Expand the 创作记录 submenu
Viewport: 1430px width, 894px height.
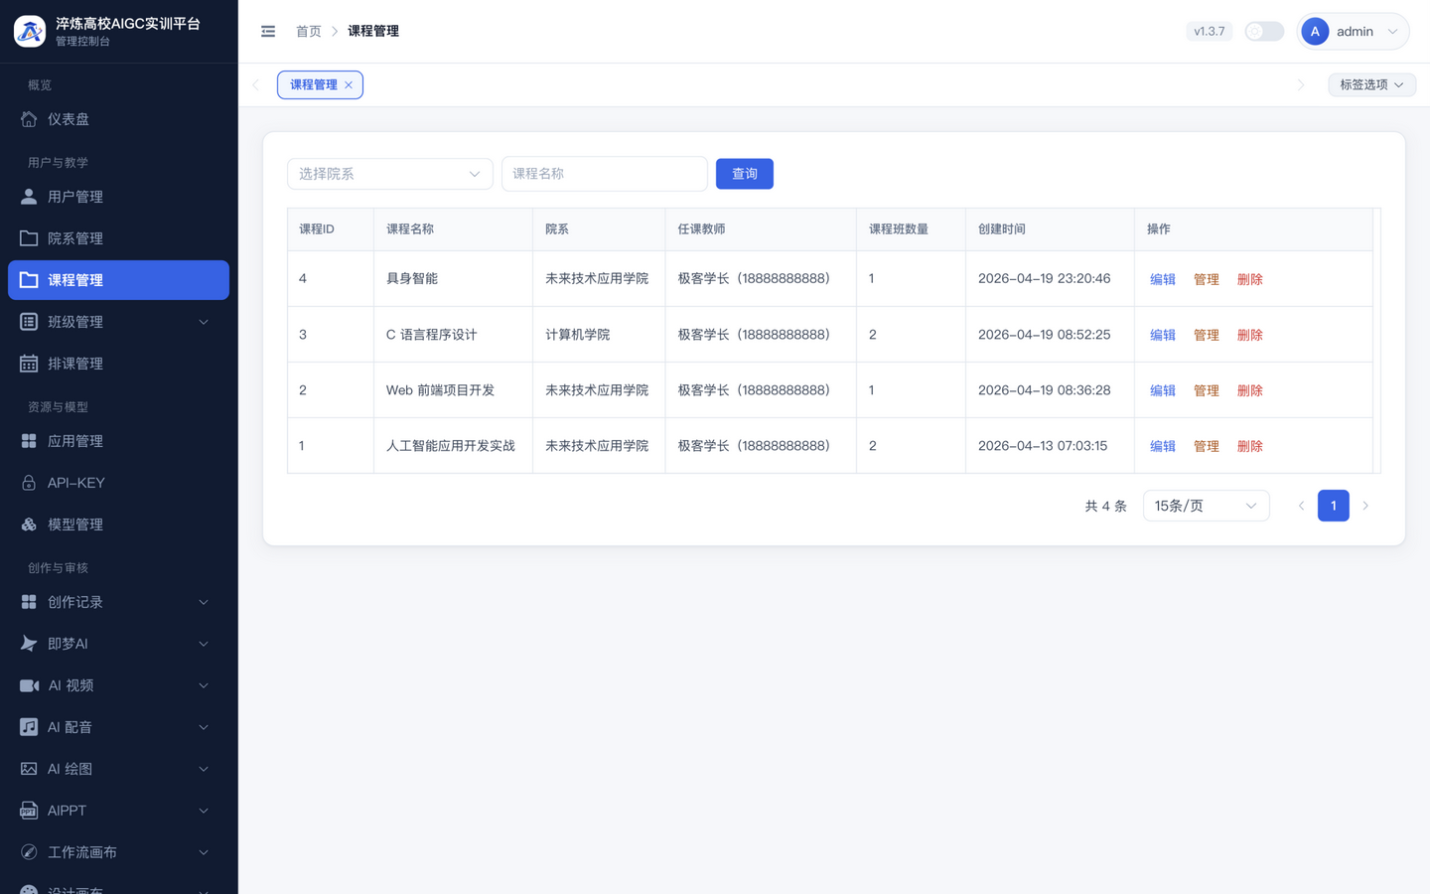pos(204,602)
